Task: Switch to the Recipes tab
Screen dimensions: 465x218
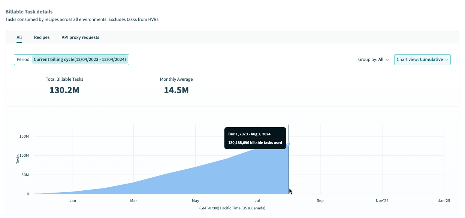Action: coord(42,37)
